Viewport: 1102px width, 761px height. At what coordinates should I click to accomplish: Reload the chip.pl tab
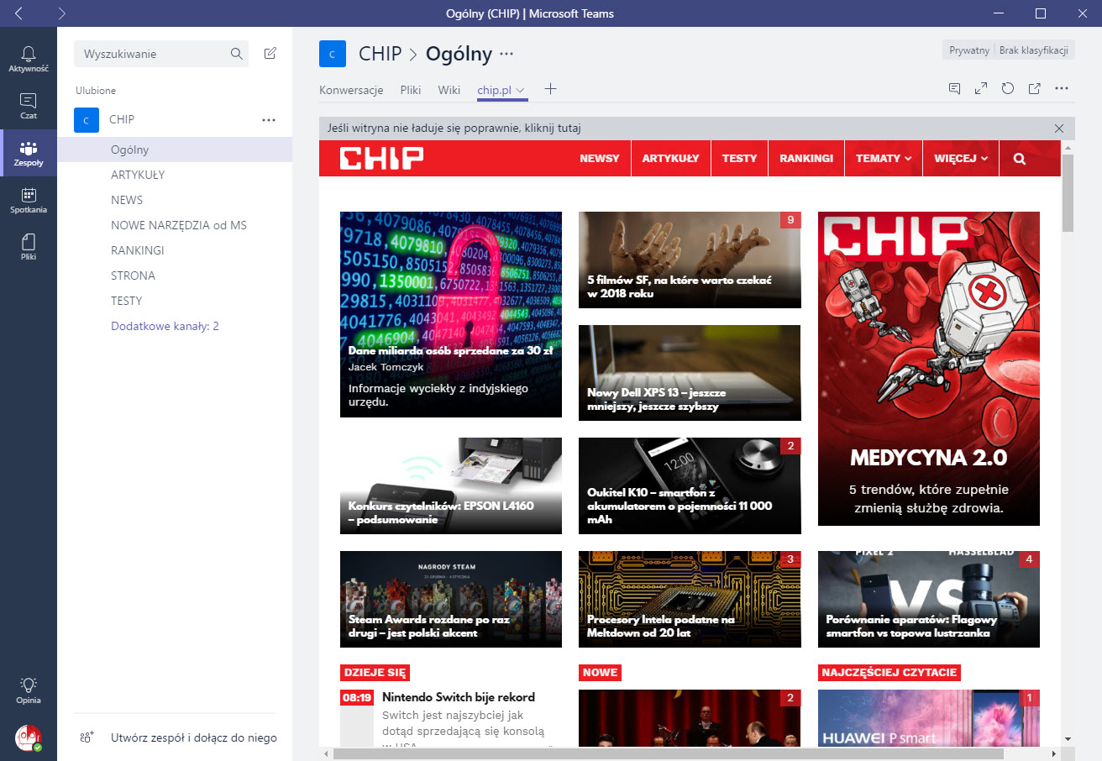click(x=1008, y=88)
